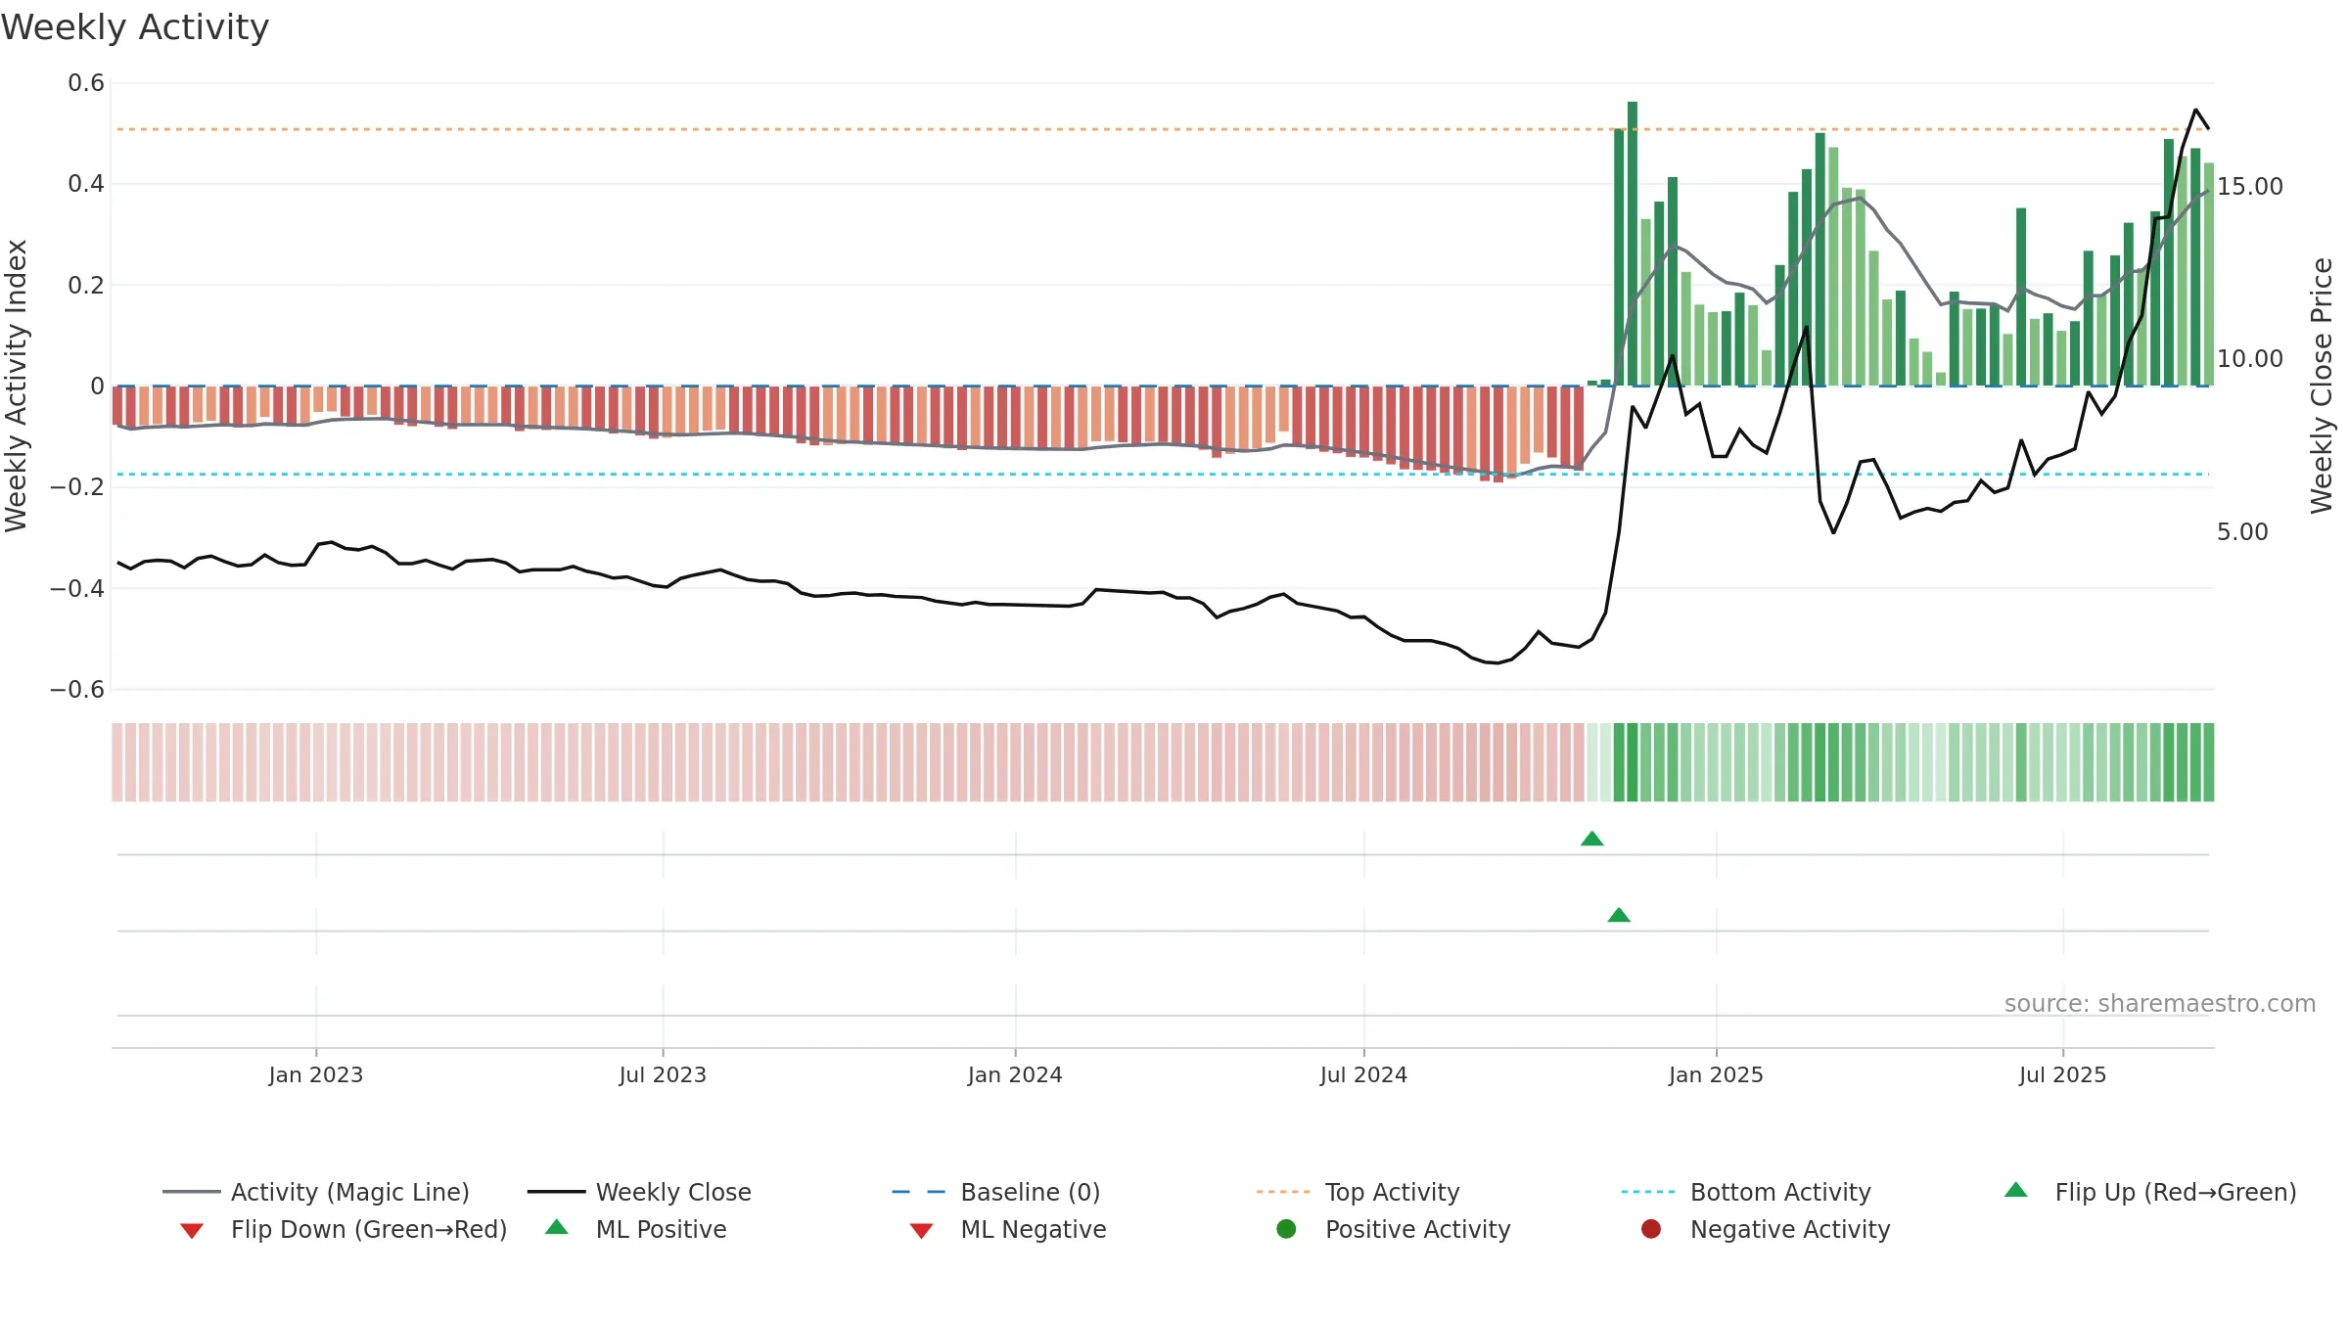This screenshot has width=2349, height=1321.
Task: Toggle Weekly Close legend entry
Action: point(639,1192)
